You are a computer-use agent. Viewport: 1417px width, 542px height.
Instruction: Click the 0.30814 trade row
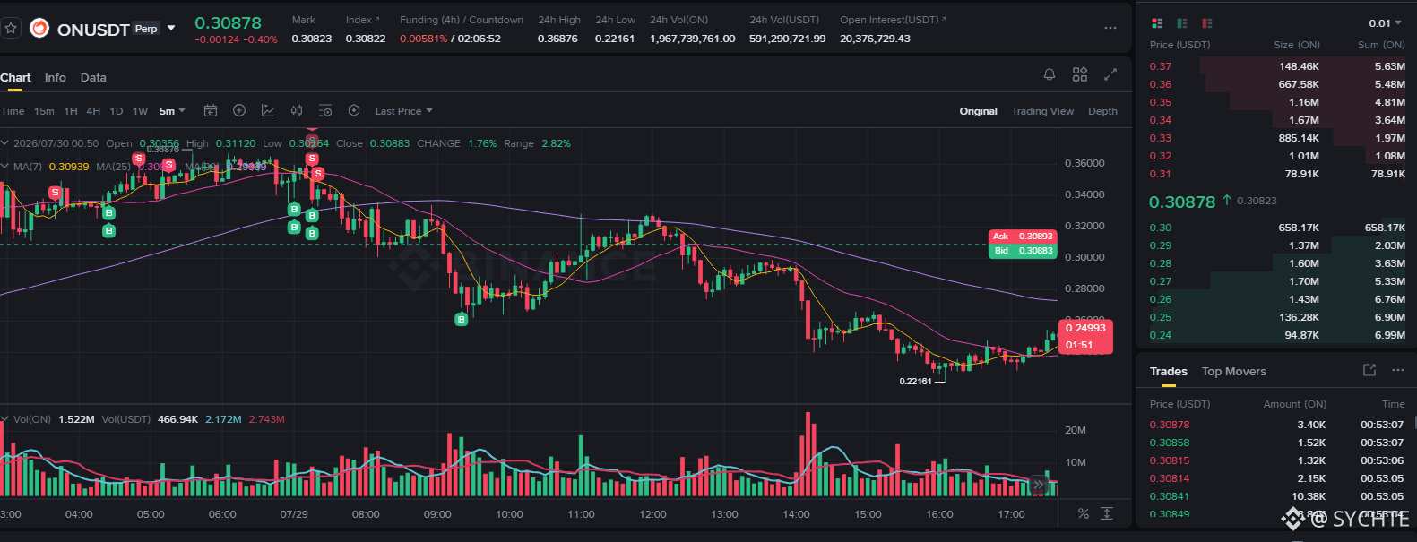coord(1276,478)
